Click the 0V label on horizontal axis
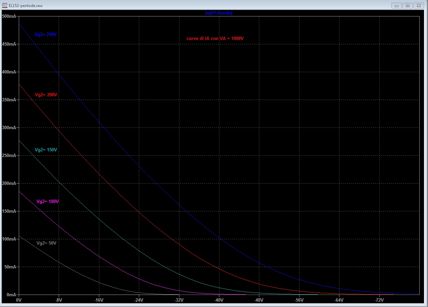The height and width of the screenshot is (307, 428). (19, 300)
